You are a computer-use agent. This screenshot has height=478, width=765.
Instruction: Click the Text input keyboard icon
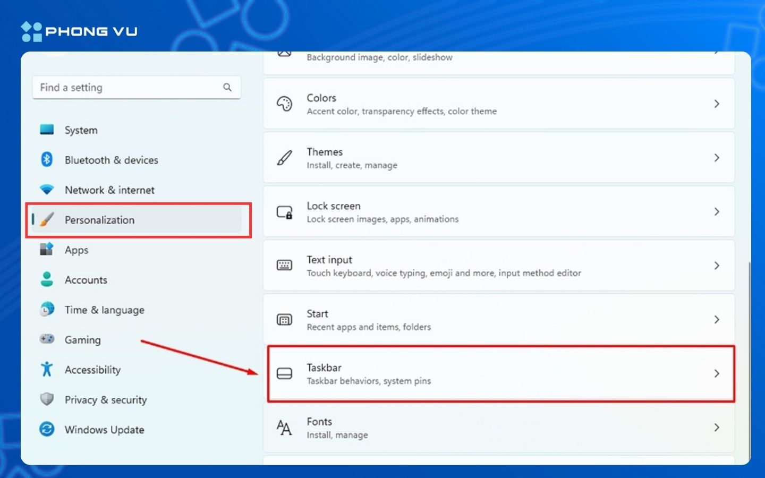tap(284, 265)
